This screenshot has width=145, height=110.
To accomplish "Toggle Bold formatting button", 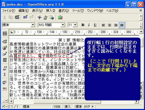I will point(83,25).
